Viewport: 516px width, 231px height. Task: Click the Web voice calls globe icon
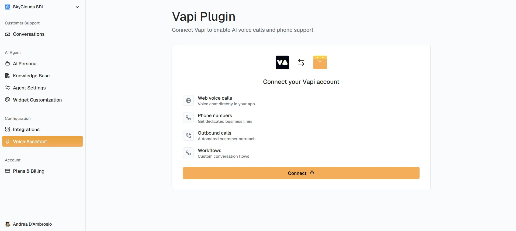coord(188,100)
